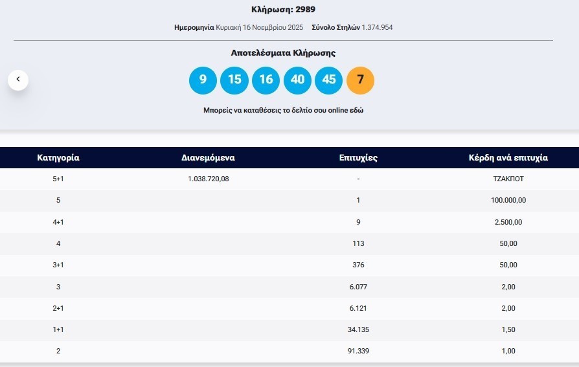Screen dimensions: 579x367
Task: Click the 1.038.720,08 distributed amount
Action: pyautogui.click(x=208, y=179)
